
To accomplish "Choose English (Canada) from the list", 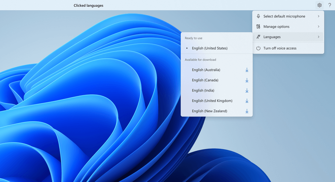I will [217, 80].
